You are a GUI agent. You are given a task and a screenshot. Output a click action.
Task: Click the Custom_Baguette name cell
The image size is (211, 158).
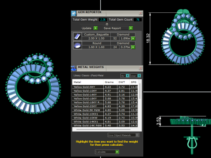tap(96, 35)
